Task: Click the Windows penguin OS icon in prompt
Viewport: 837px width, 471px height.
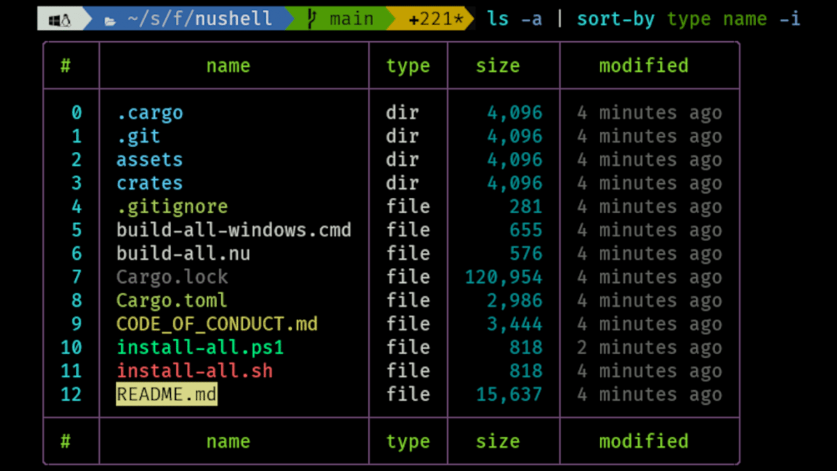Action: coord(60,20)
